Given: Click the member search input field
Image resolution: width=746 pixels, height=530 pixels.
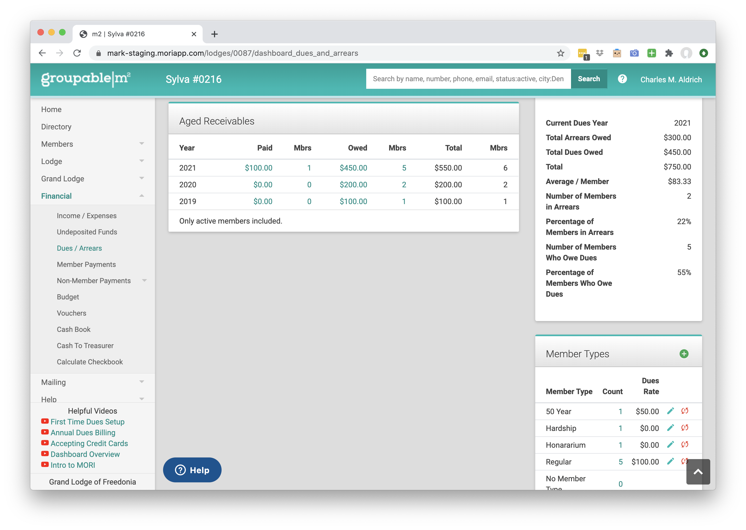Looking at the screenshot, I should coord(468,79).
